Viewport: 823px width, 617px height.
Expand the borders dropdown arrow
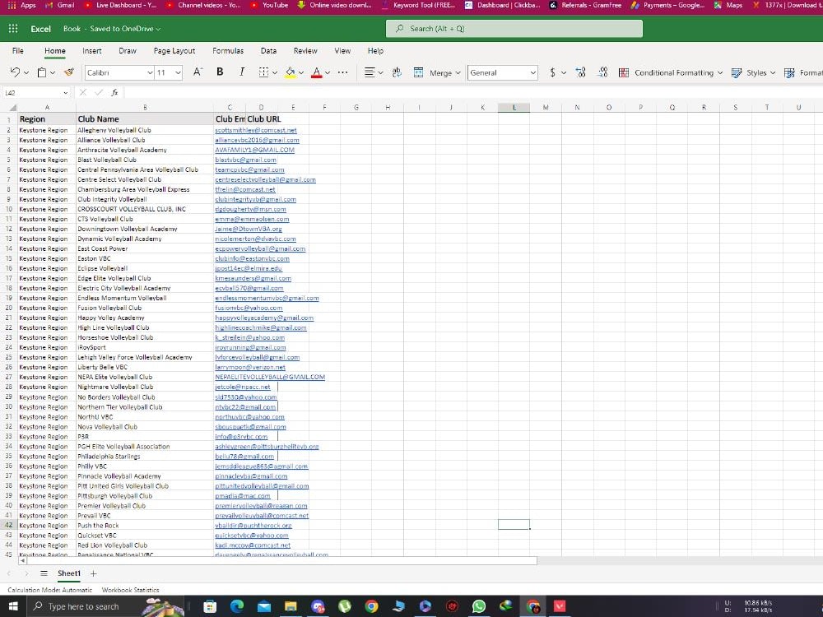click(275, 73)
